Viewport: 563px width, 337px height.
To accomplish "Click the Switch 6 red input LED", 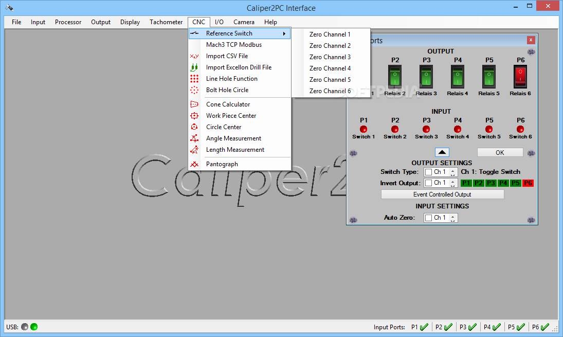I will pos(520,129).
